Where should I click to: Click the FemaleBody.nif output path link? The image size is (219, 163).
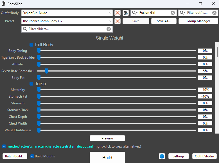coord(50,146)
